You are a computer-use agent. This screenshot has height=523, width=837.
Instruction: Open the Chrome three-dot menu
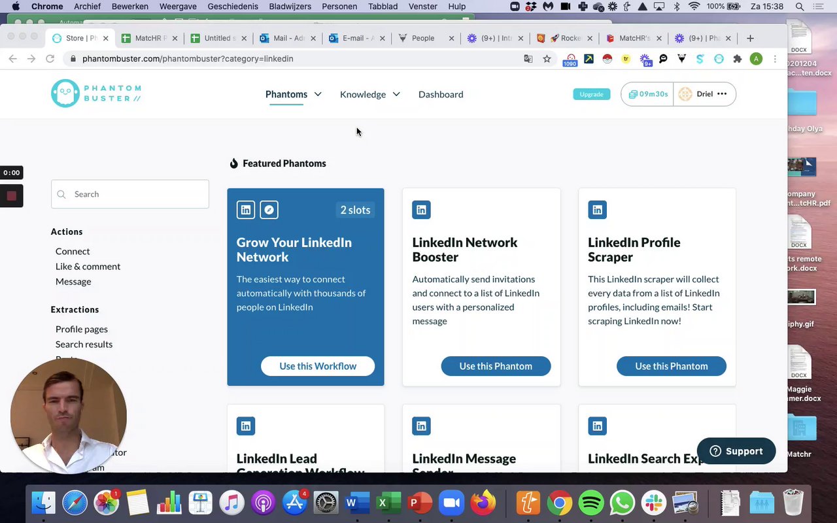(775, 59)
